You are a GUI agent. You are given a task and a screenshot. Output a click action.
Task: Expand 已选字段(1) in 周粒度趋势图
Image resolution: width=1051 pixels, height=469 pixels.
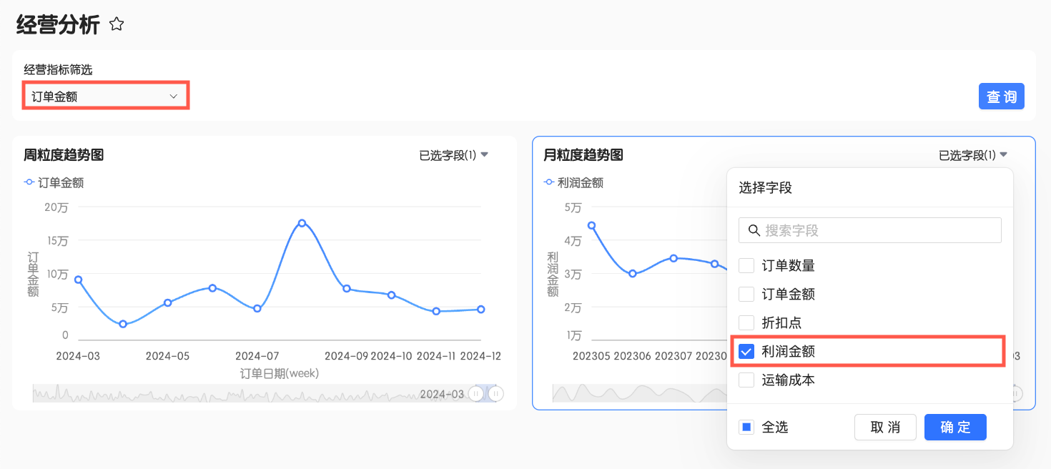tap(453, 155)
